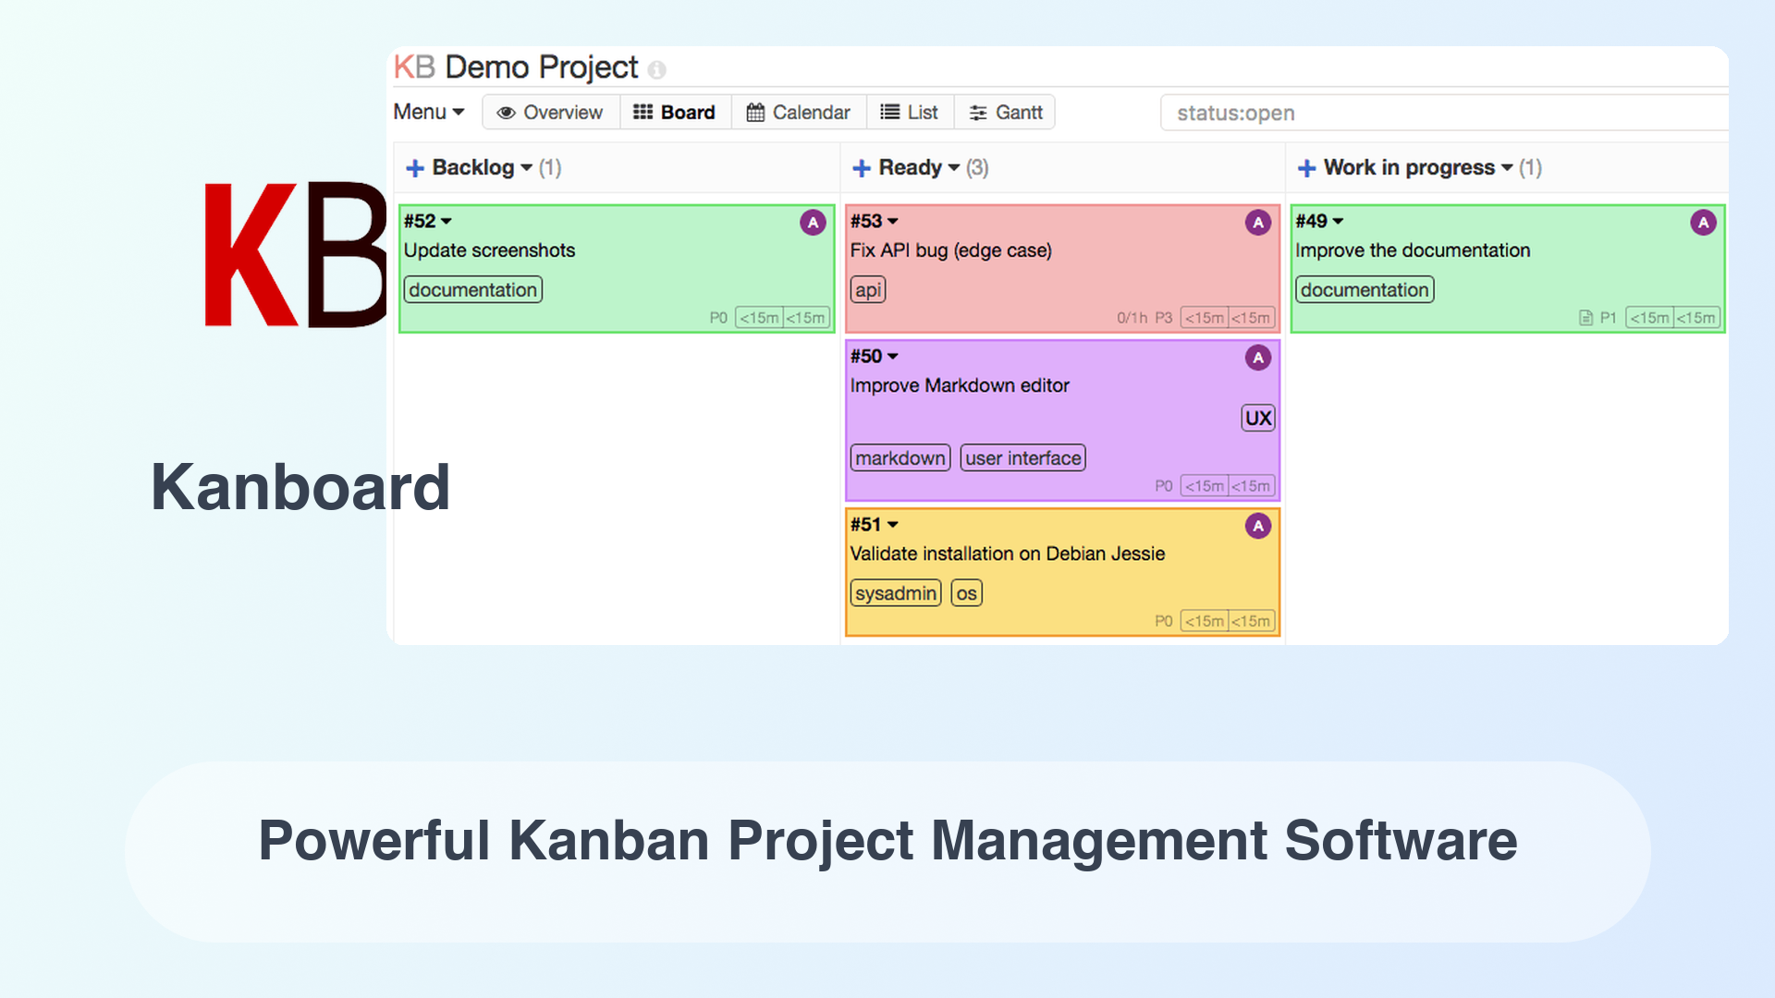Click the os tag on task #51
Screen dimensions: 1775x998
coord(967,593)
